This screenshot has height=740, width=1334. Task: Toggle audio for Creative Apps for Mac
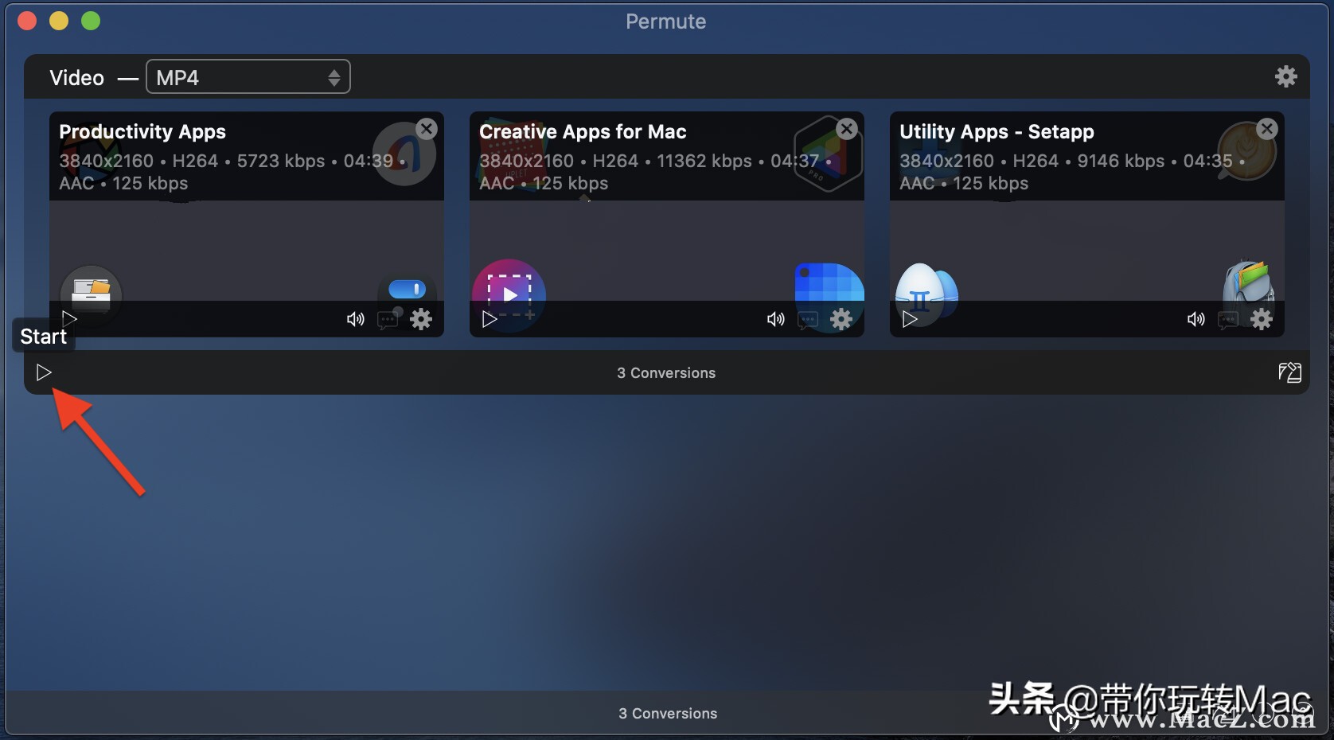[x=775, y=319]
